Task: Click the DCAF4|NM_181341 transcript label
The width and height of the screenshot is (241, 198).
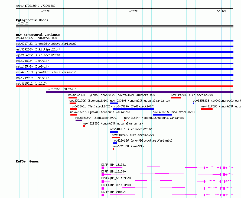Action: pyautogui.click(x=113, y=165)
